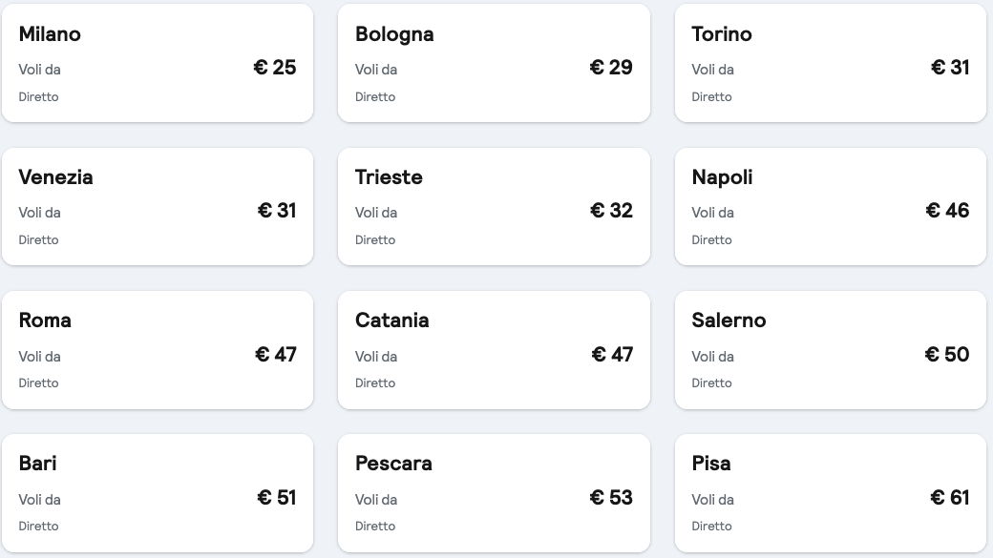Open flights to Roma

click(x=158, y=350)
